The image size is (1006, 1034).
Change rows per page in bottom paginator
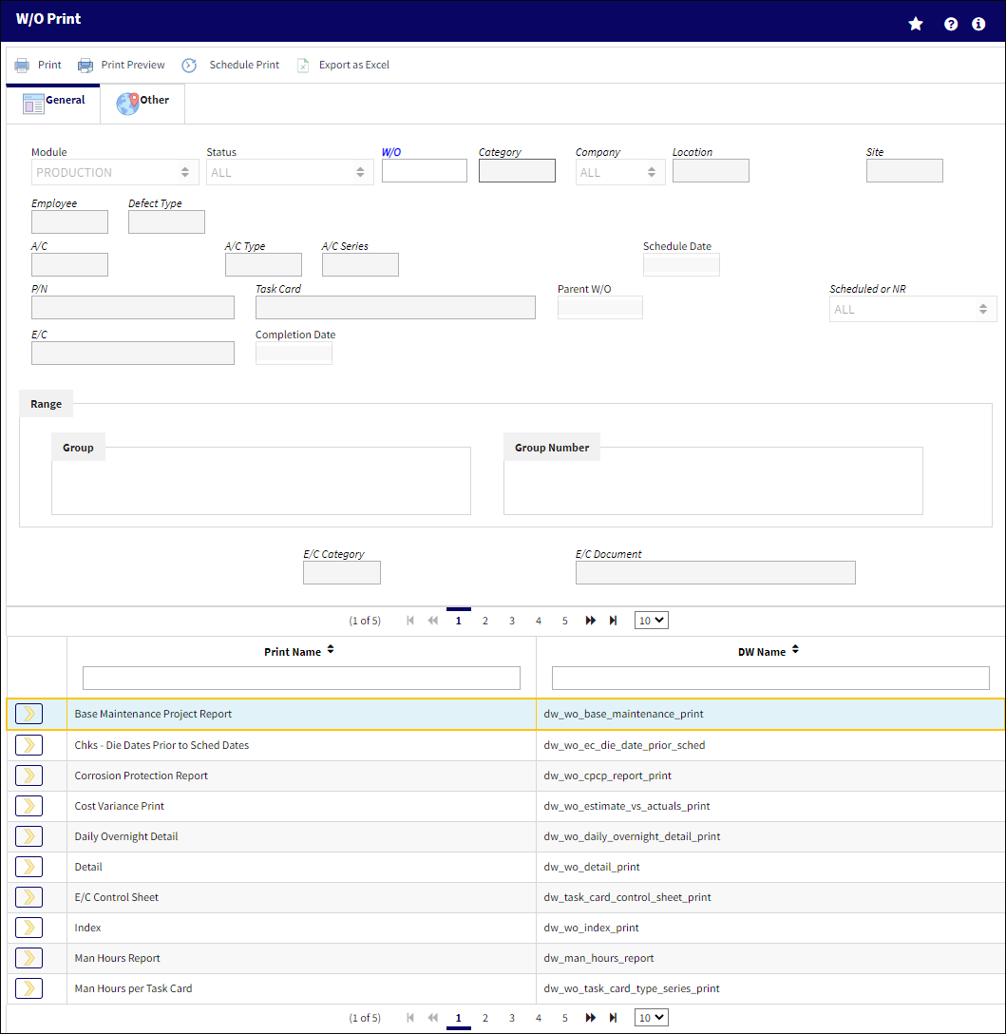(652, 1018)
